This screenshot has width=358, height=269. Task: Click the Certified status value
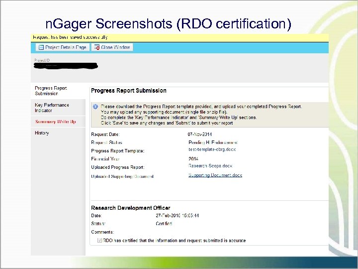point(164,224)
